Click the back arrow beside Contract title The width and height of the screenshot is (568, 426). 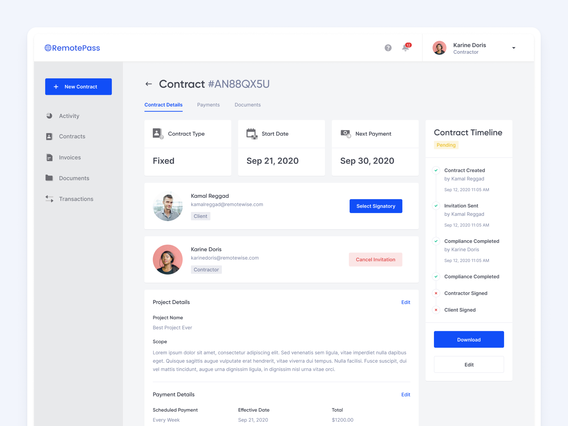tap(149, 84)
